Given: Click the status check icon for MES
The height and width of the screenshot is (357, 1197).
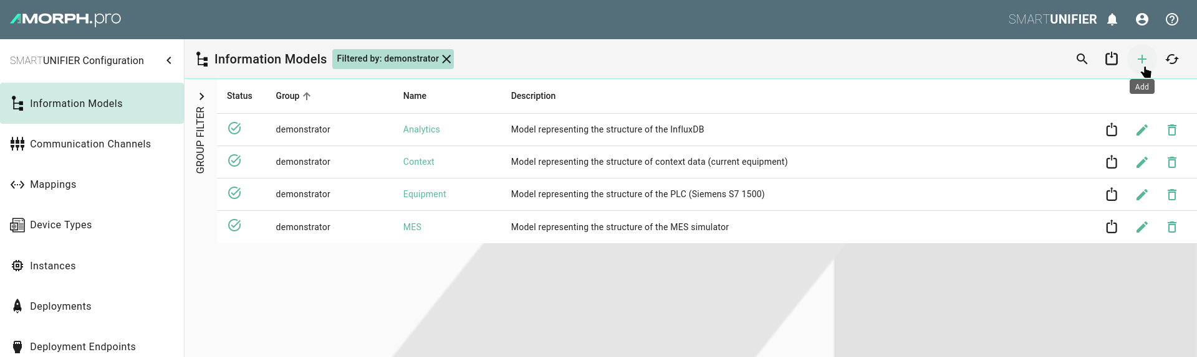Looking at the screenshot, I should click(234, 225).
